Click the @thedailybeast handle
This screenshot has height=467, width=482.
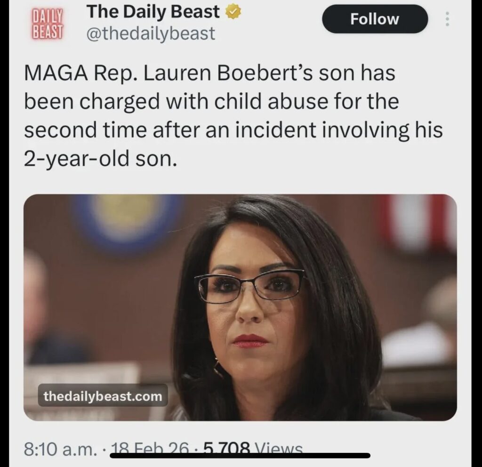(x=151, y=33)
